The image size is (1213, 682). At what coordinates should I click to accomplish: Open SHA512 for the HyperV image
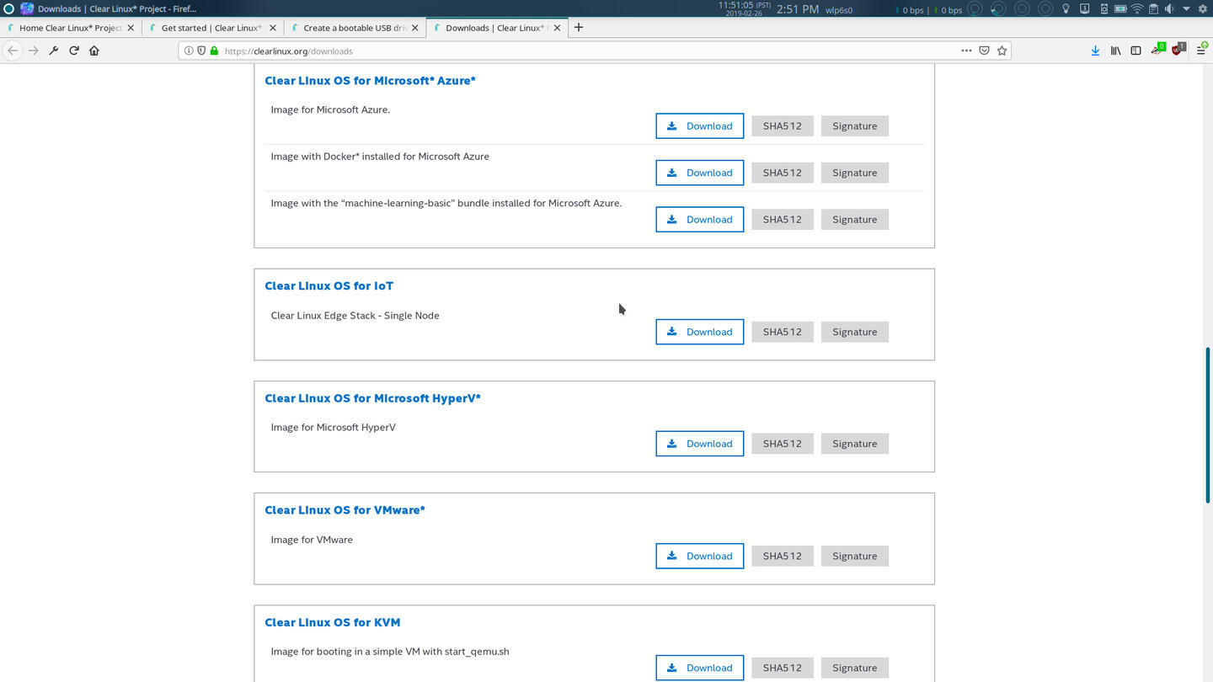[x=782, y=444]
